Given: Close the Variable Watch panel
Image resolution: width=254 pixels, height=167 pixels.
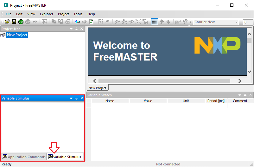Looking at the screenshot, I should coord(251,95).
